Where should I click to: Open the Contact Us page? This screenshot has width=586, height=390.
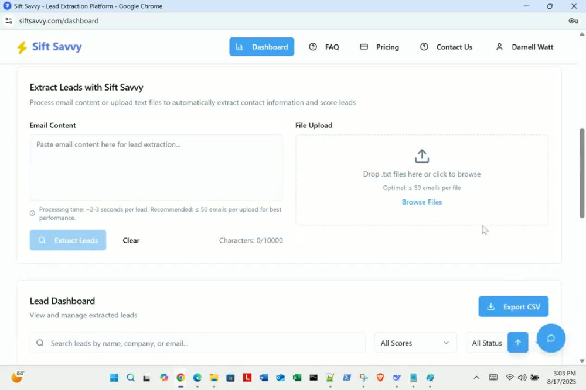click(x=446, y=47)
